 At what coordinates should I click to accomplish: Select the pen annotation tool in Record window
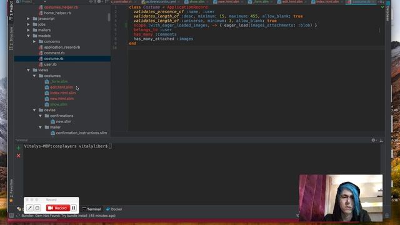[x=29, y=208]
